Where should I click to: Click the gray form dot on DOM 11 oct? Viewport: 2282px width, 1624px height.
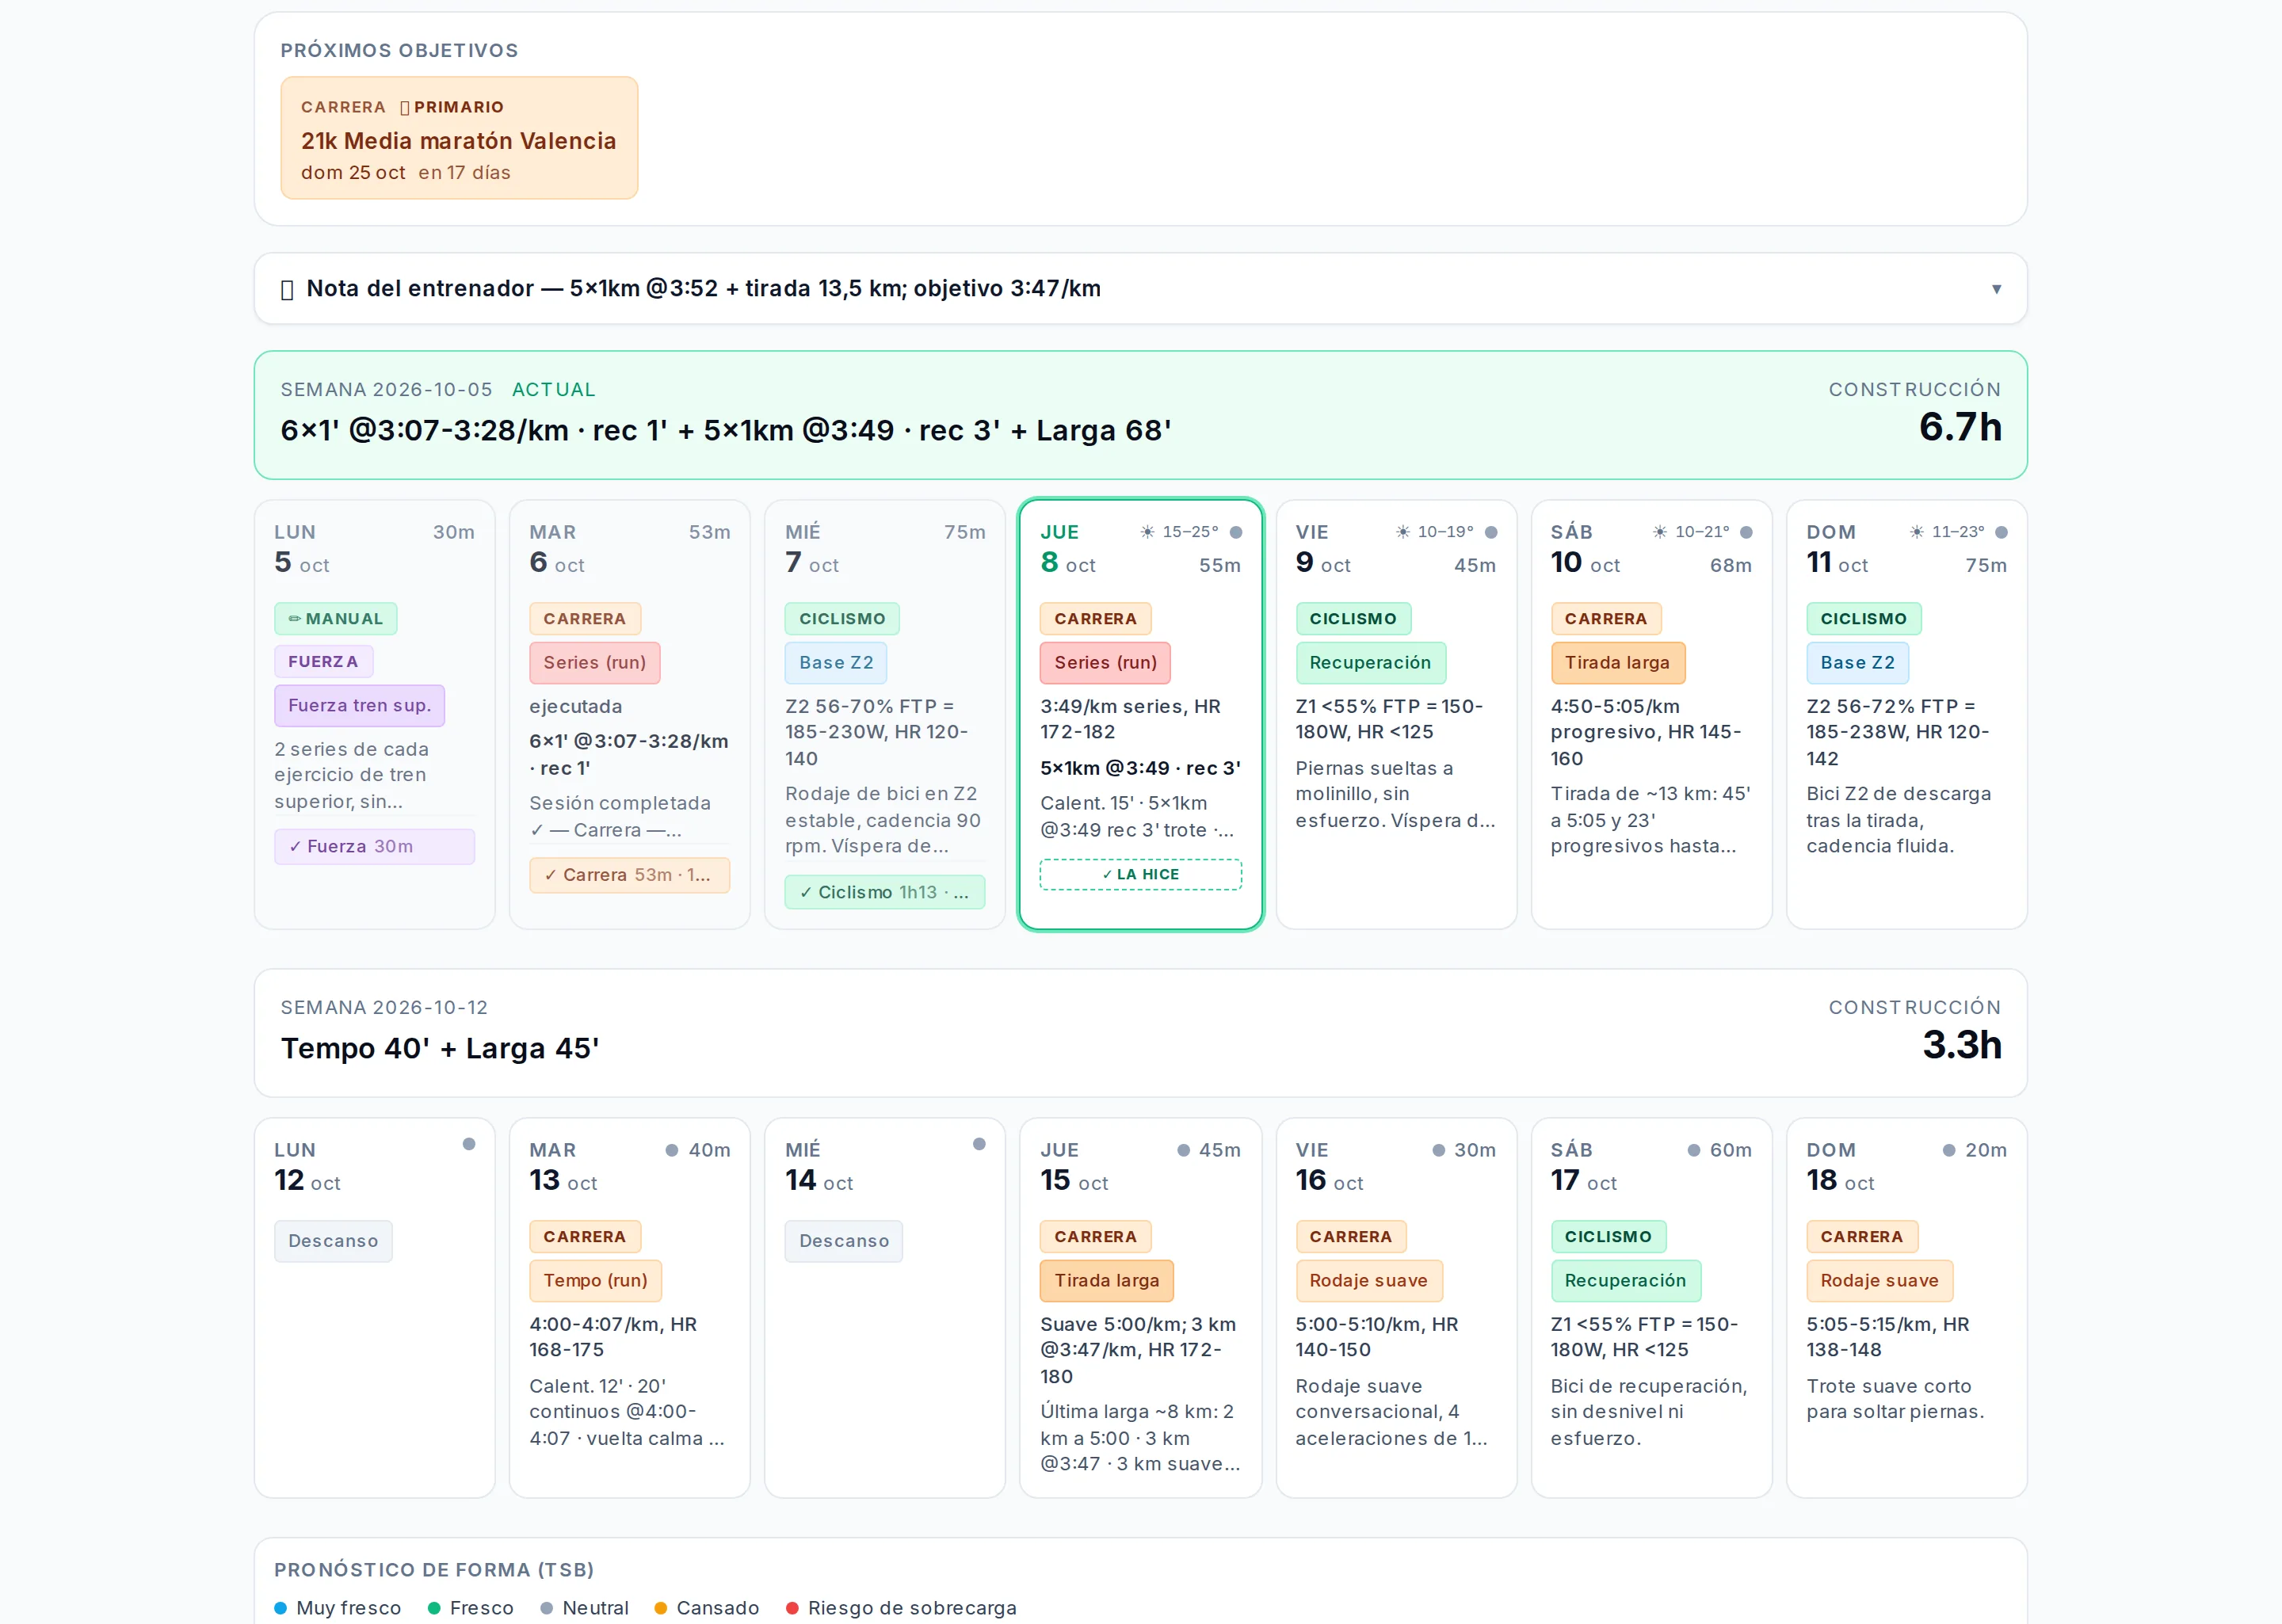[2001, 532]
